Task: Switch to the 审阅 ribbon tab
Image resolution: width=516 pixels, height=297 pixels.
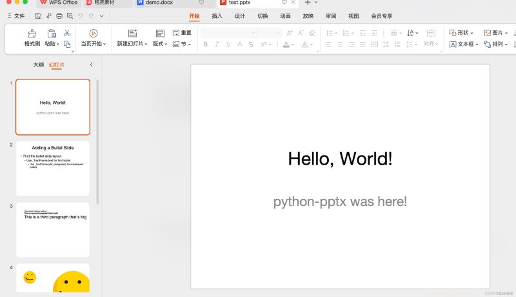Action: coord(331,15)
